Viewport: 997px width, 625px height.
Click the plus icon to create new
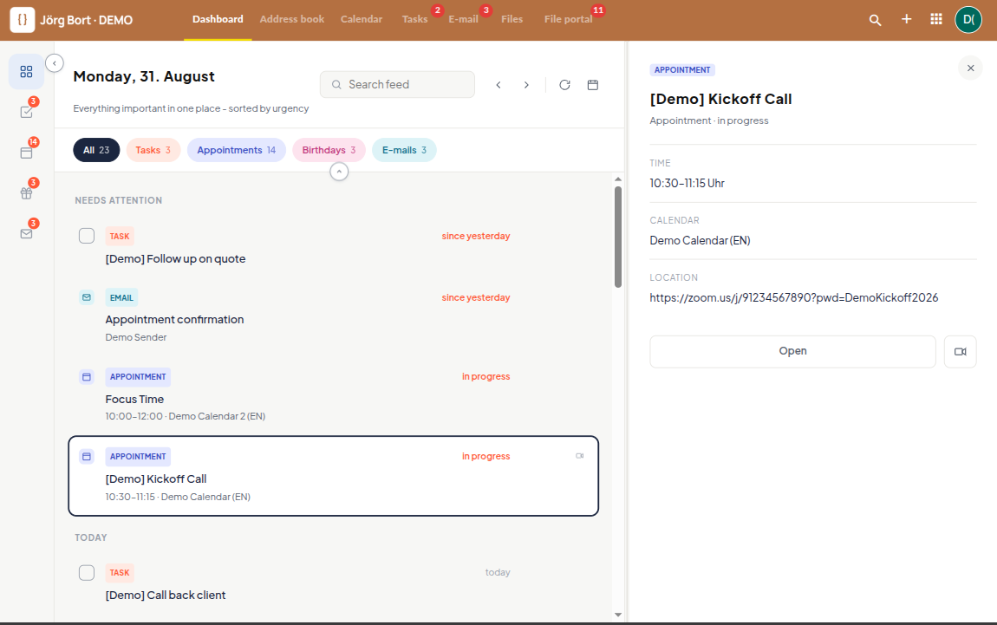click(x=906, y=19)
